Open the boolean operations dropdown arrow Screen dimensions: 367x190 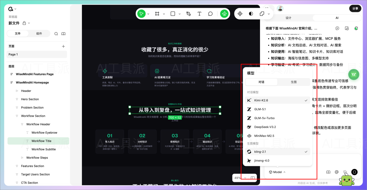point(269,14)
